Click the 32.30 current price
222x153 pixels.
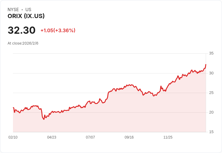(21, 30)
